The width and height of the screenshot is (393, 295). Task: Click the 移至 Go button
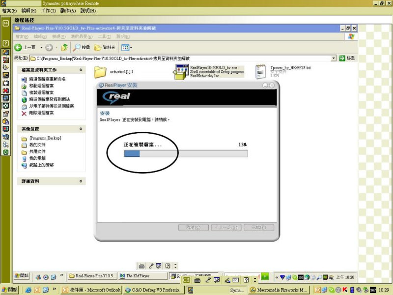click(347, 58)
